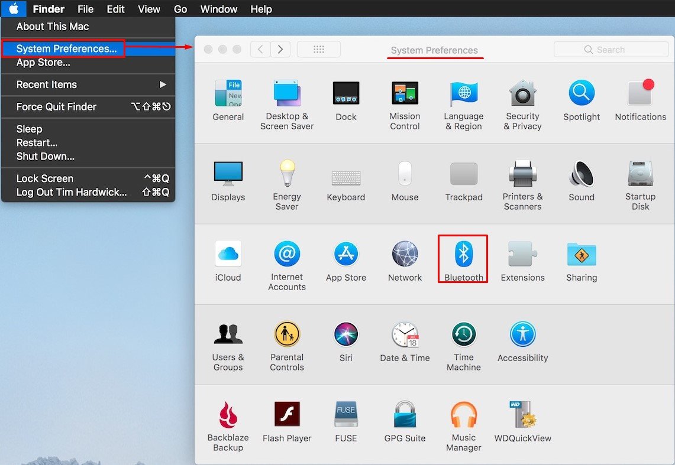
Task: Open the Finder menu
Action: pyautogui.click(x=49, y=9)
